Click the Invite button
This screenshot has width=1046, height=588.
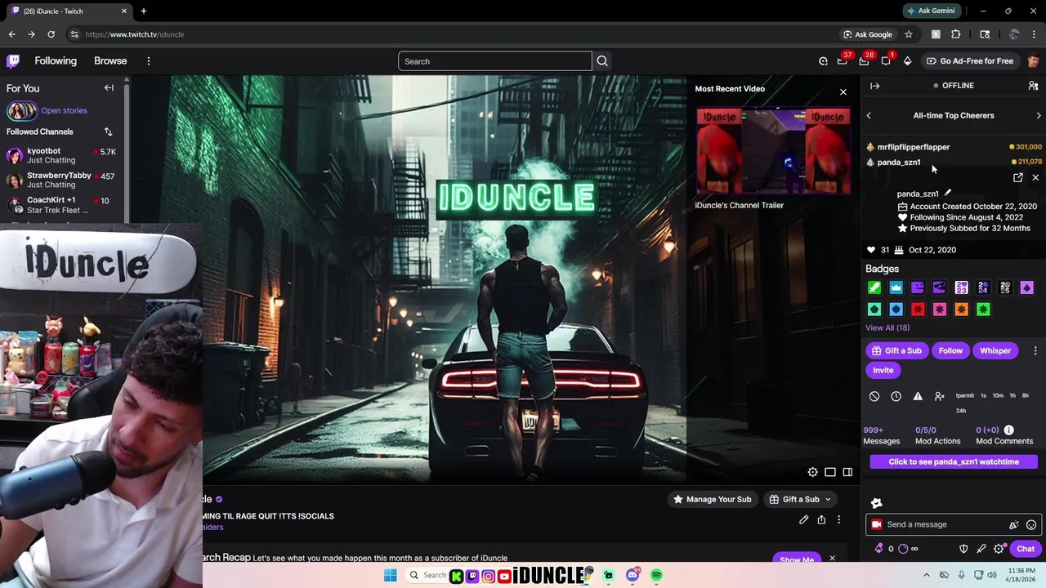coord(883,370)
